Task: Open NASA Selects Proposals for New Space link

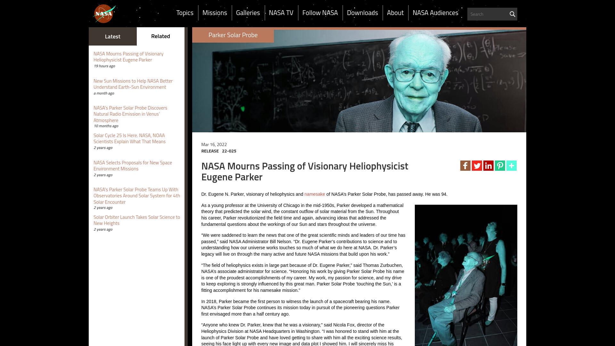Action: [133, 166]
